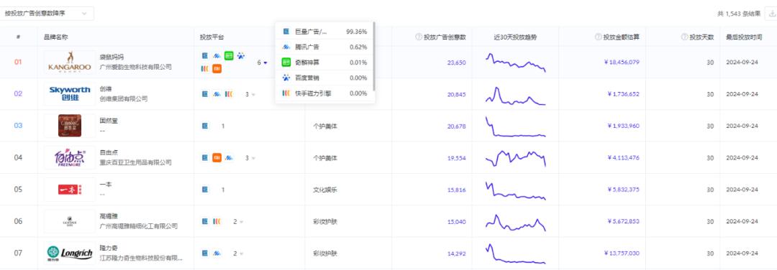Click the download results icon
This screenshot has width=777, height=270.
click(771, 14)
